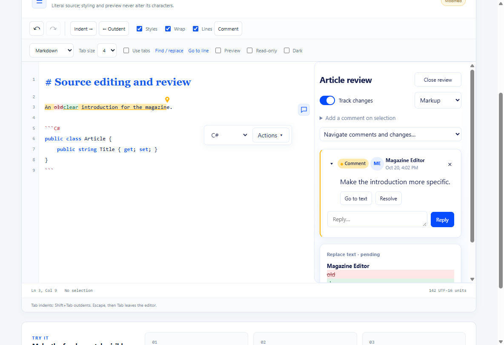
Task: Enable the Dark mode checkbox
Action: pyautogui.click(x=287, y=51)
